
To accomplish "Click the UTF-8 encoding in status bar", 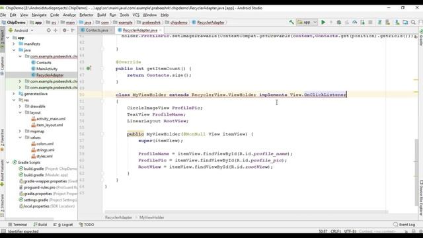I will 350,231.
